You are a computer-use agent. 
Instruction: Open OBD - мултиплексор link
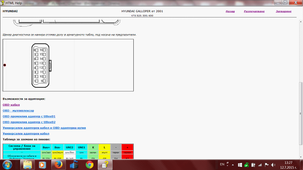coord(18,111)
